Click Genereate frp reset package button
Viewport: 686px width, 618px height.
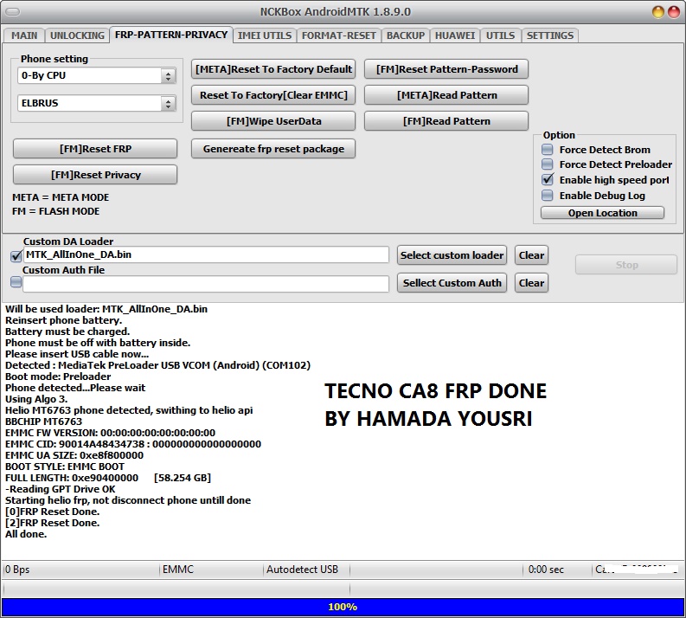coord(273,149)
